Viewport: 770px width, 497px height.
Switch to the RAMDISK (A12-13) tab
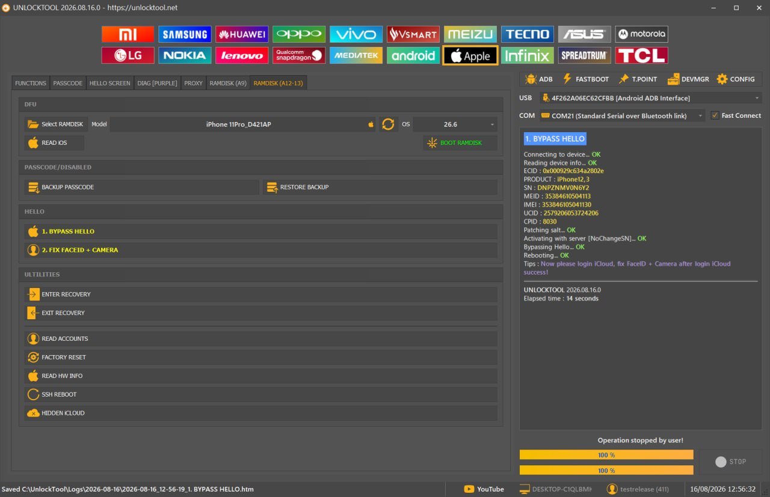(279, 83)
